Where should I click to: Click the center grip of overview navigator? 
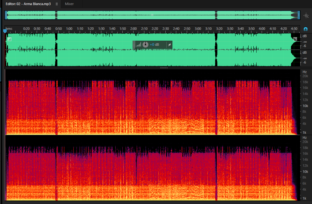(x=152, y=15)
